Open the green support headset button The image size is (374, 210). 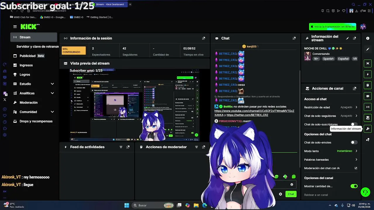365,192
